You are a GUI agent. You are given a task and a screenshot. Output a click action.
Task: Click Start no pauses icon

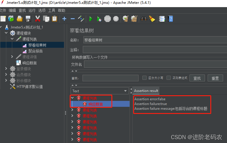click(x=99, y=19)
